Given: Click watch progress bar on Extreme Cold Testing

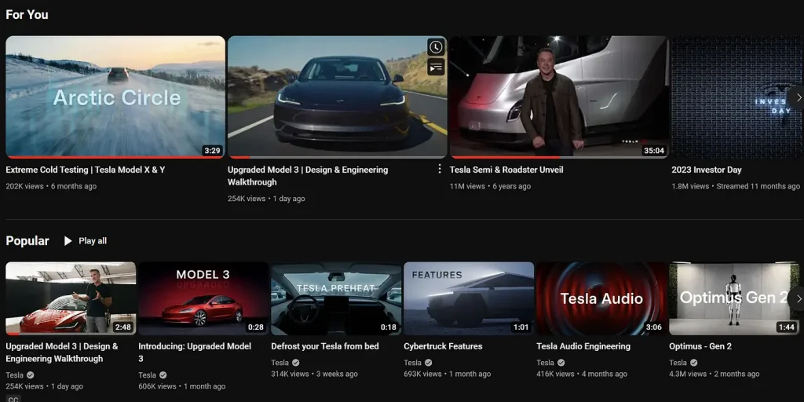Looking at the screenshot, I should tap(115, 157).
